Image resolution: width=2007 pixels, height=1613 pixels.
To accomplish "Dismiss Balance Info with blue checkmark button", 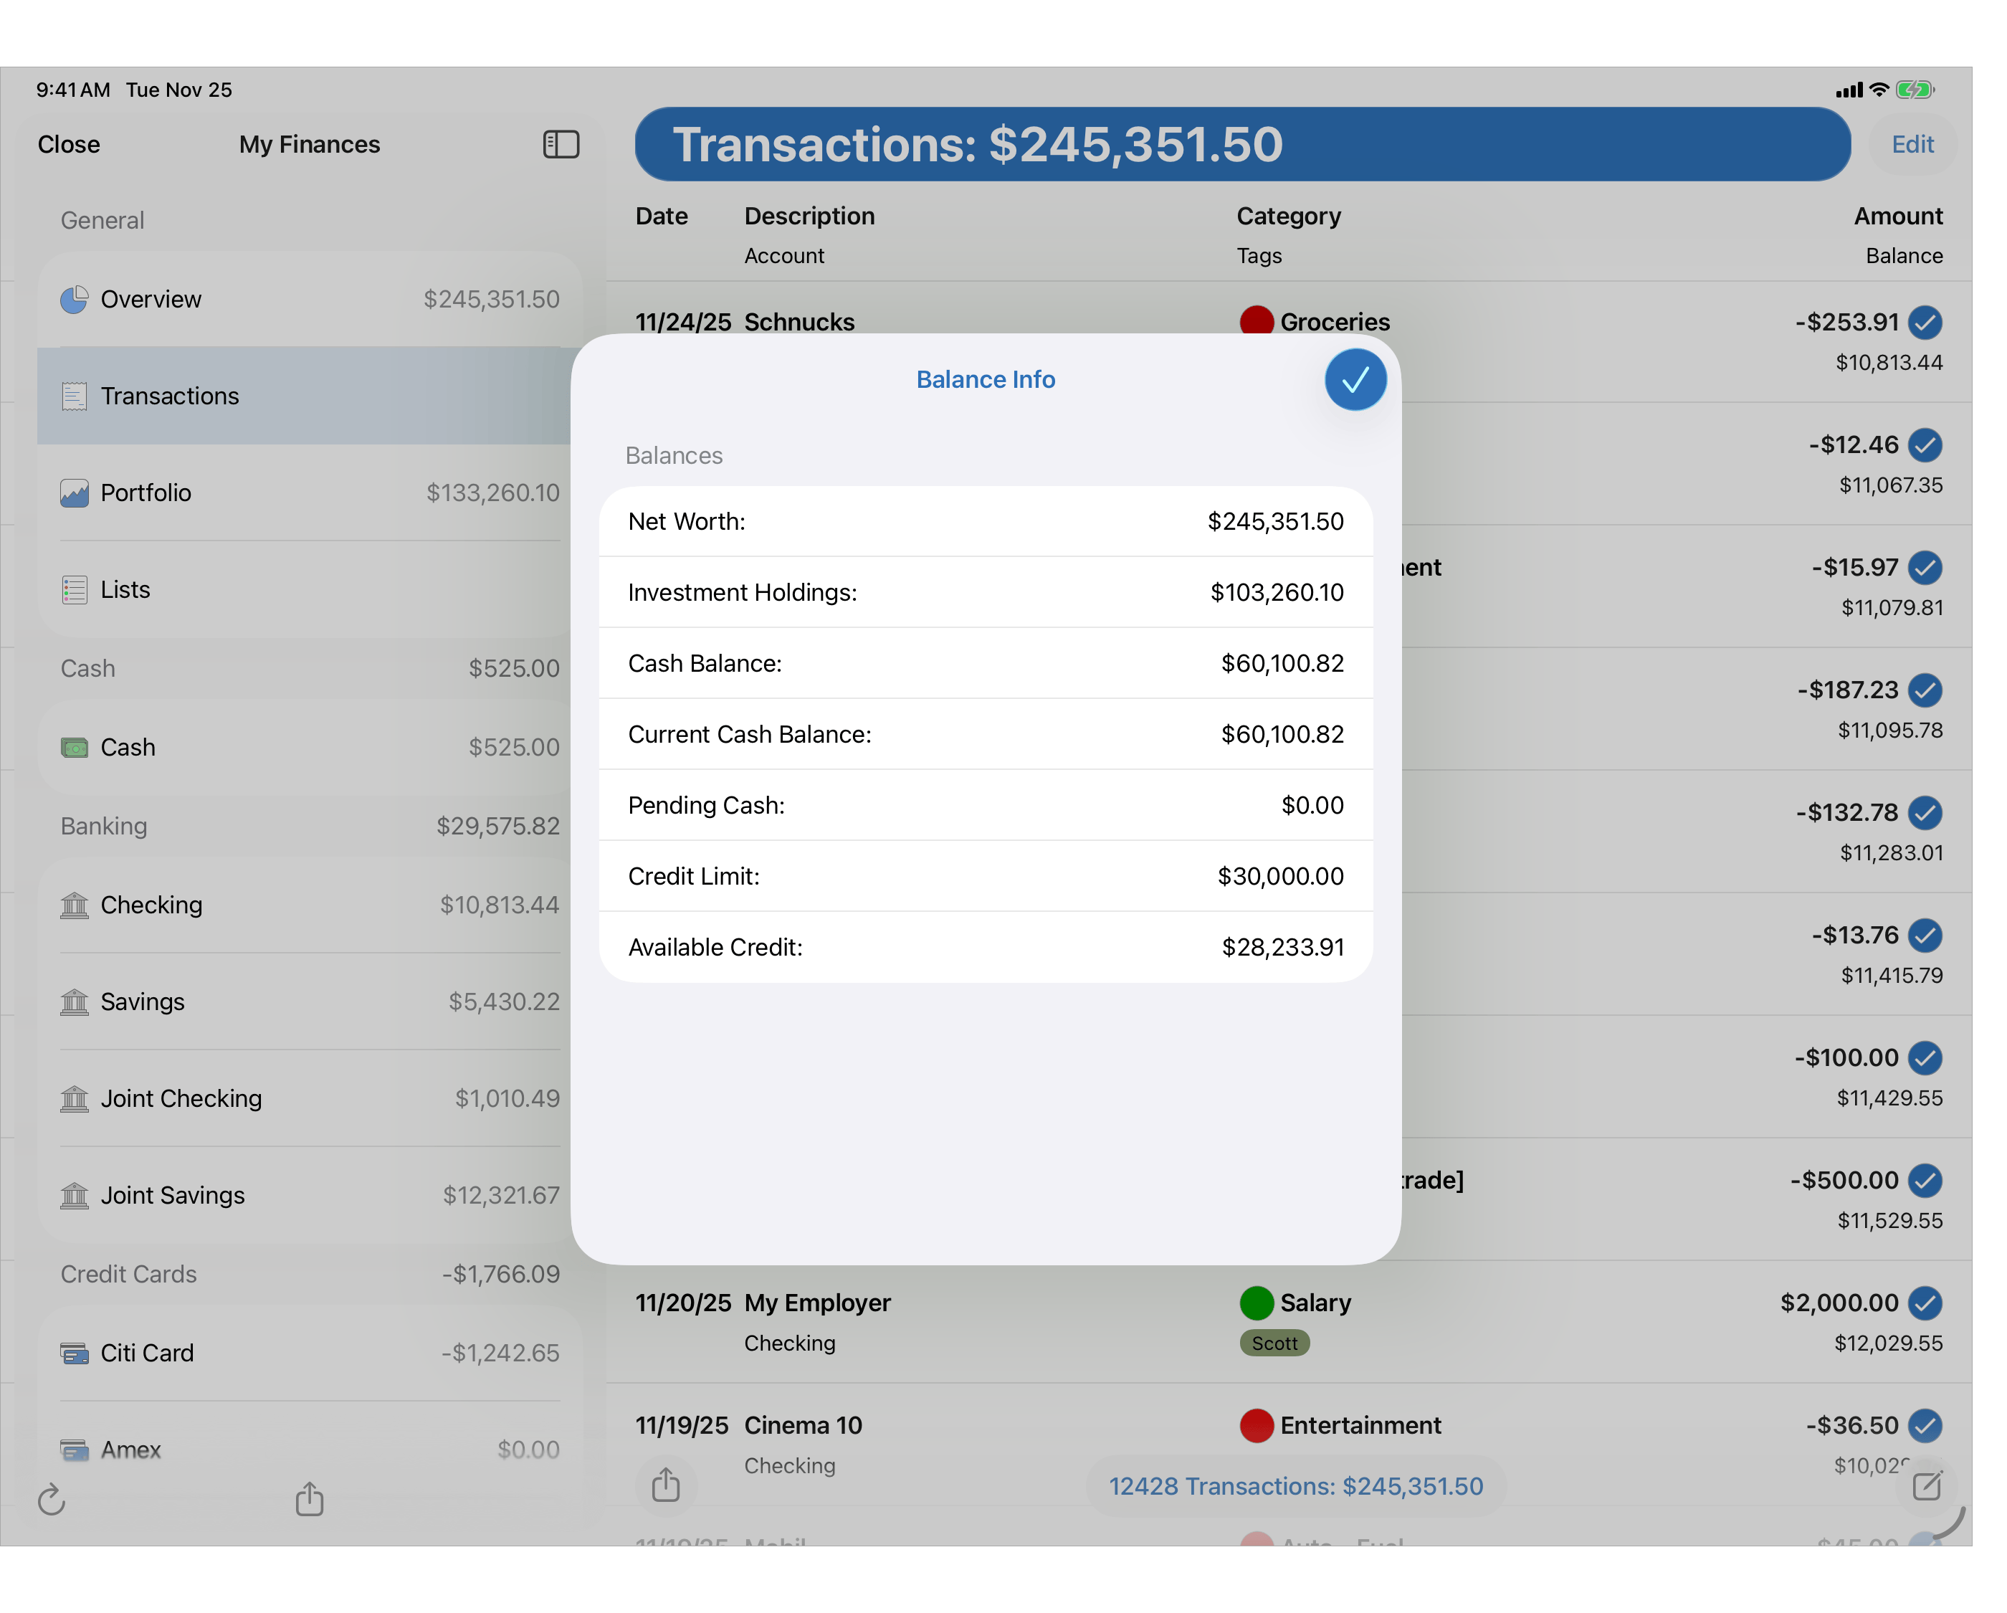I will (1355, 379).
